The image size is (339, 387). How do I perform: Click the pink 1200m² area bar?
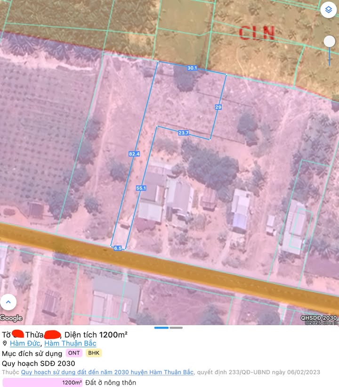[x=42, y=382]
